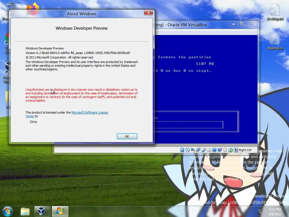Select the top desktop.ini icon on the desktop

coord(275,12)
